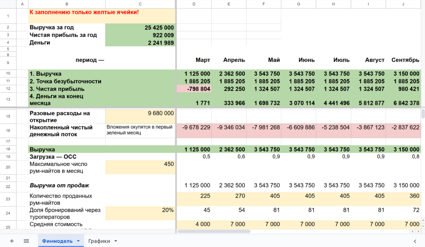Select column J header
Image resolution: width=425 pixels, height=247 pixels.
point(403,4)
